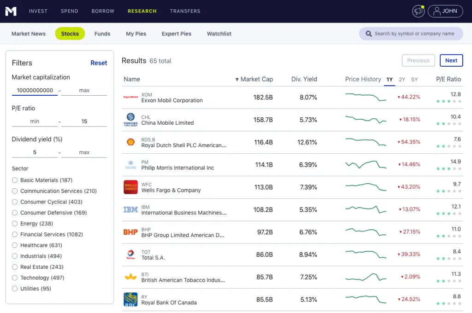Click the PM price history sparkline

pyautogui.click(x=366, y=164)
